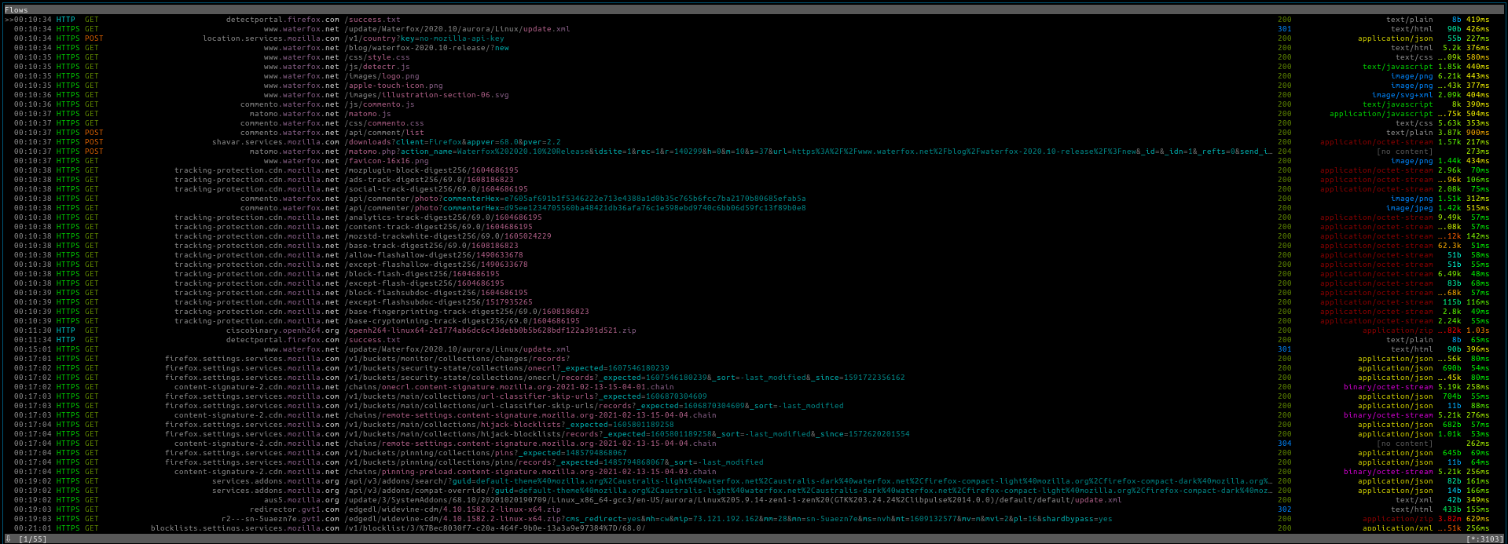The width and height of the screenshot is (1508, 544).
Task: Select the "/matomo.js" flow path
Action: tap(368, 114)
